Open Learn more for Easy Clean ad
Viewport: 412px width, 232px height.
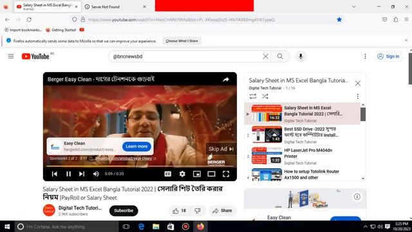pyautogui.click(x=136, y=146)
